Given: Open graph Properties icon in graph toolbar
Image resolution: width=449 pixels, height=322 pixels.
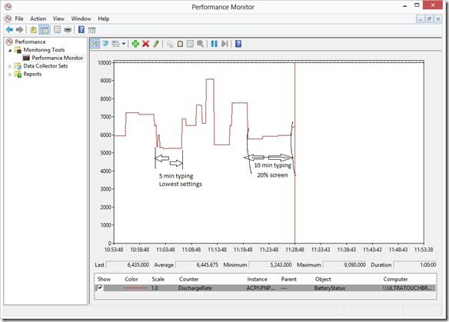Looking at the screenshot, I should coord(190,44).
